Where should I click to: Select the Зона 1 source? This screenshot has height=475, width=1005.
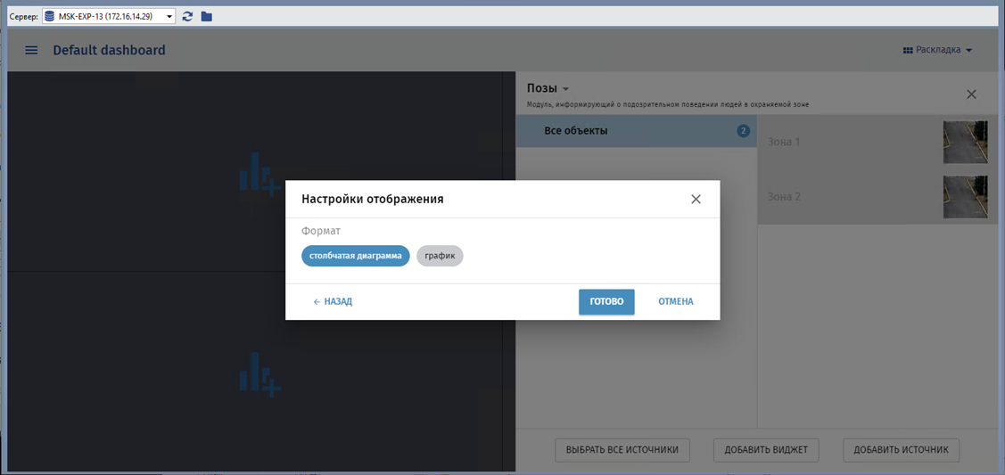pos(847,142)
